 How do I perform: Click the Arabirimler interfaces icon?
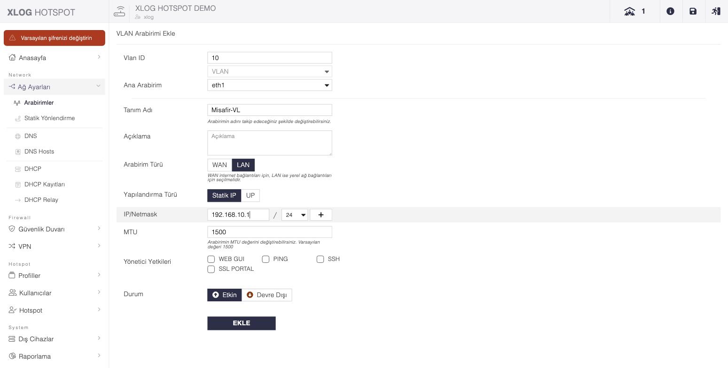(17, 103)
